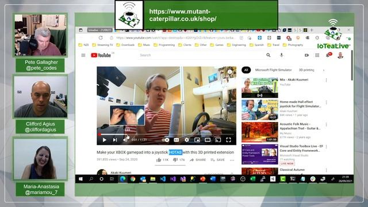Open the YouTube hamburger guide menu
This screenshot has height=207, width=368.
[x=83, y=55]
